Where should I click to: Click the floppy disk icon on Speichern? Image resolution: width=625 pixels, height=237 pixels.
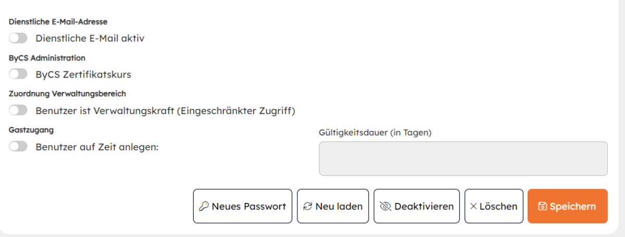point(542,206)
